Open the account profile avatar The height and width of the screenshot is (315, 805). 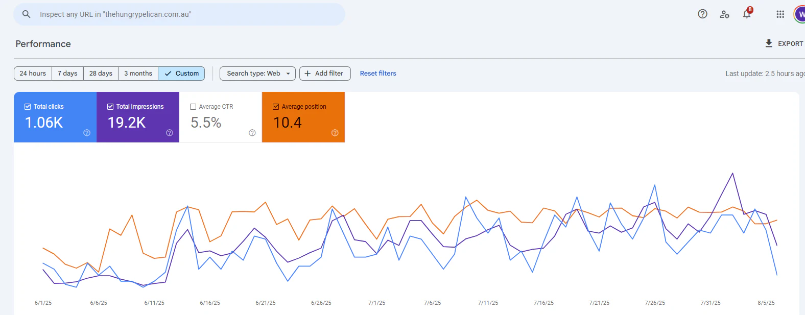(800, 14)
